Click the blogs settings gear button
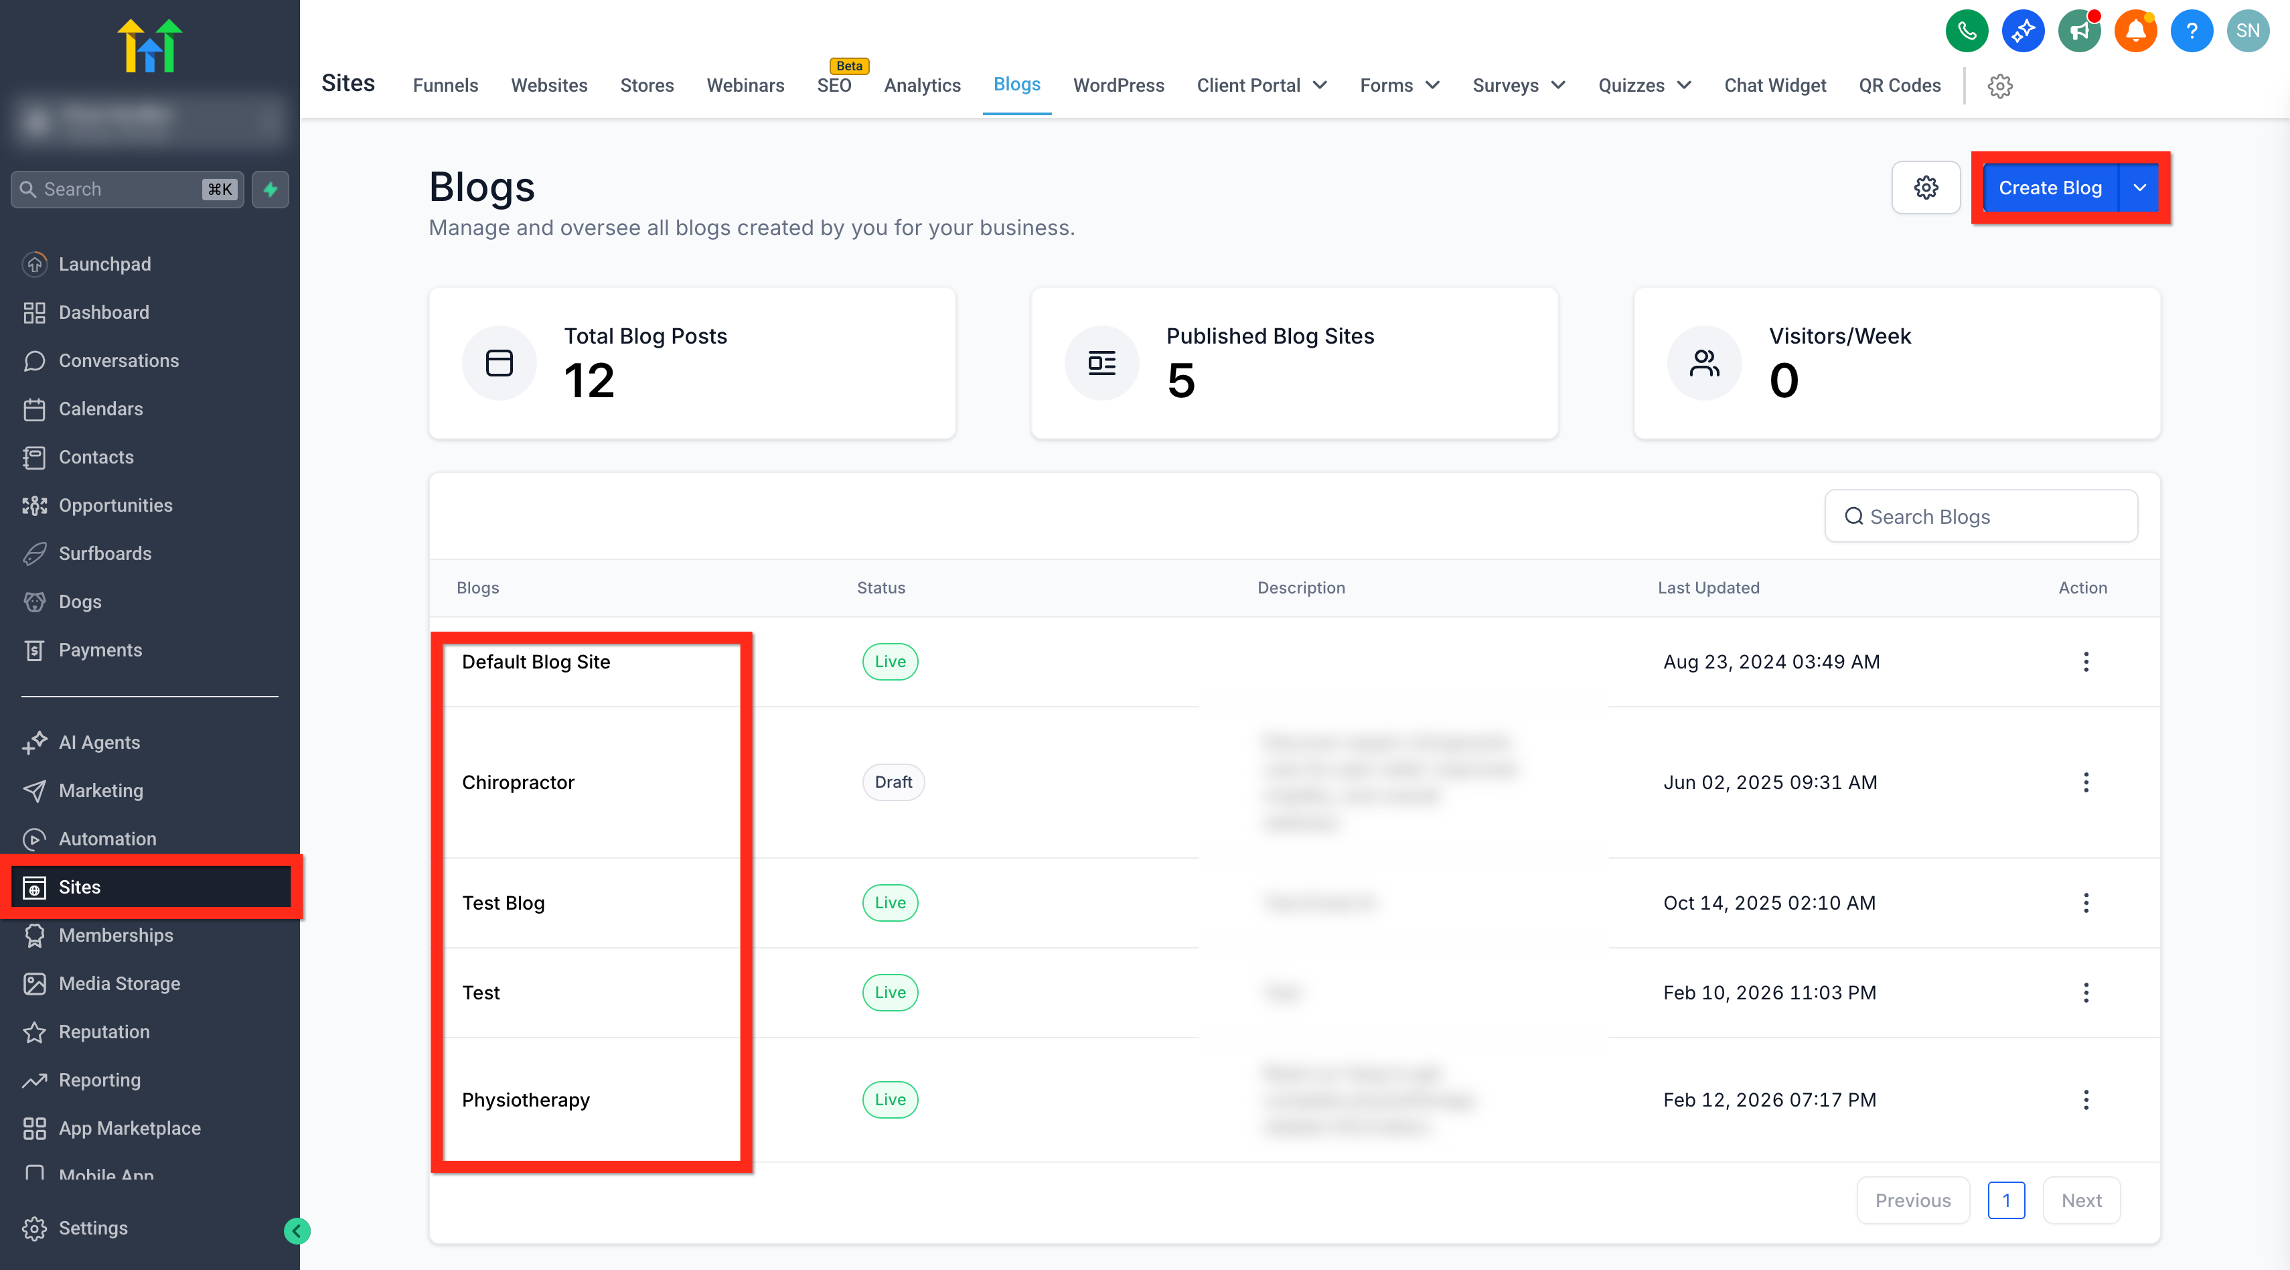The width and height of the screenshot is (2290, 1270). 1926,188
